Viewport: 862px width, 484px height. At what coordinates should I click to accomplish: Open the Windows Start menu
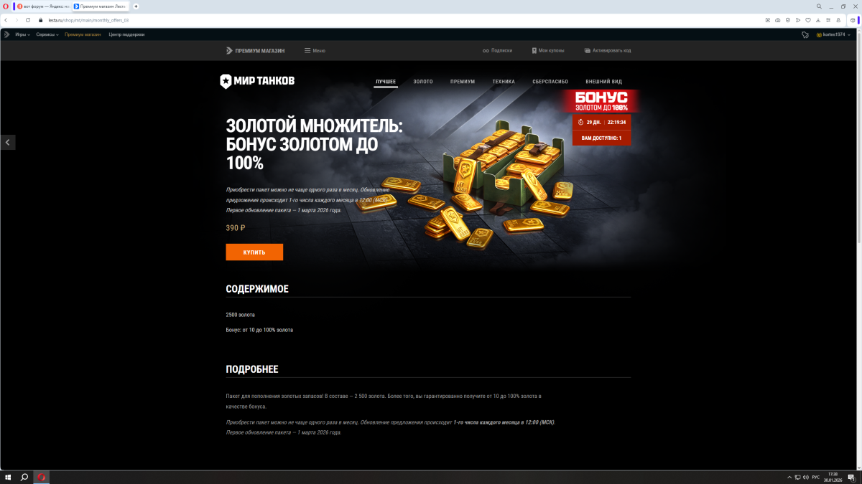click(8, 477)
